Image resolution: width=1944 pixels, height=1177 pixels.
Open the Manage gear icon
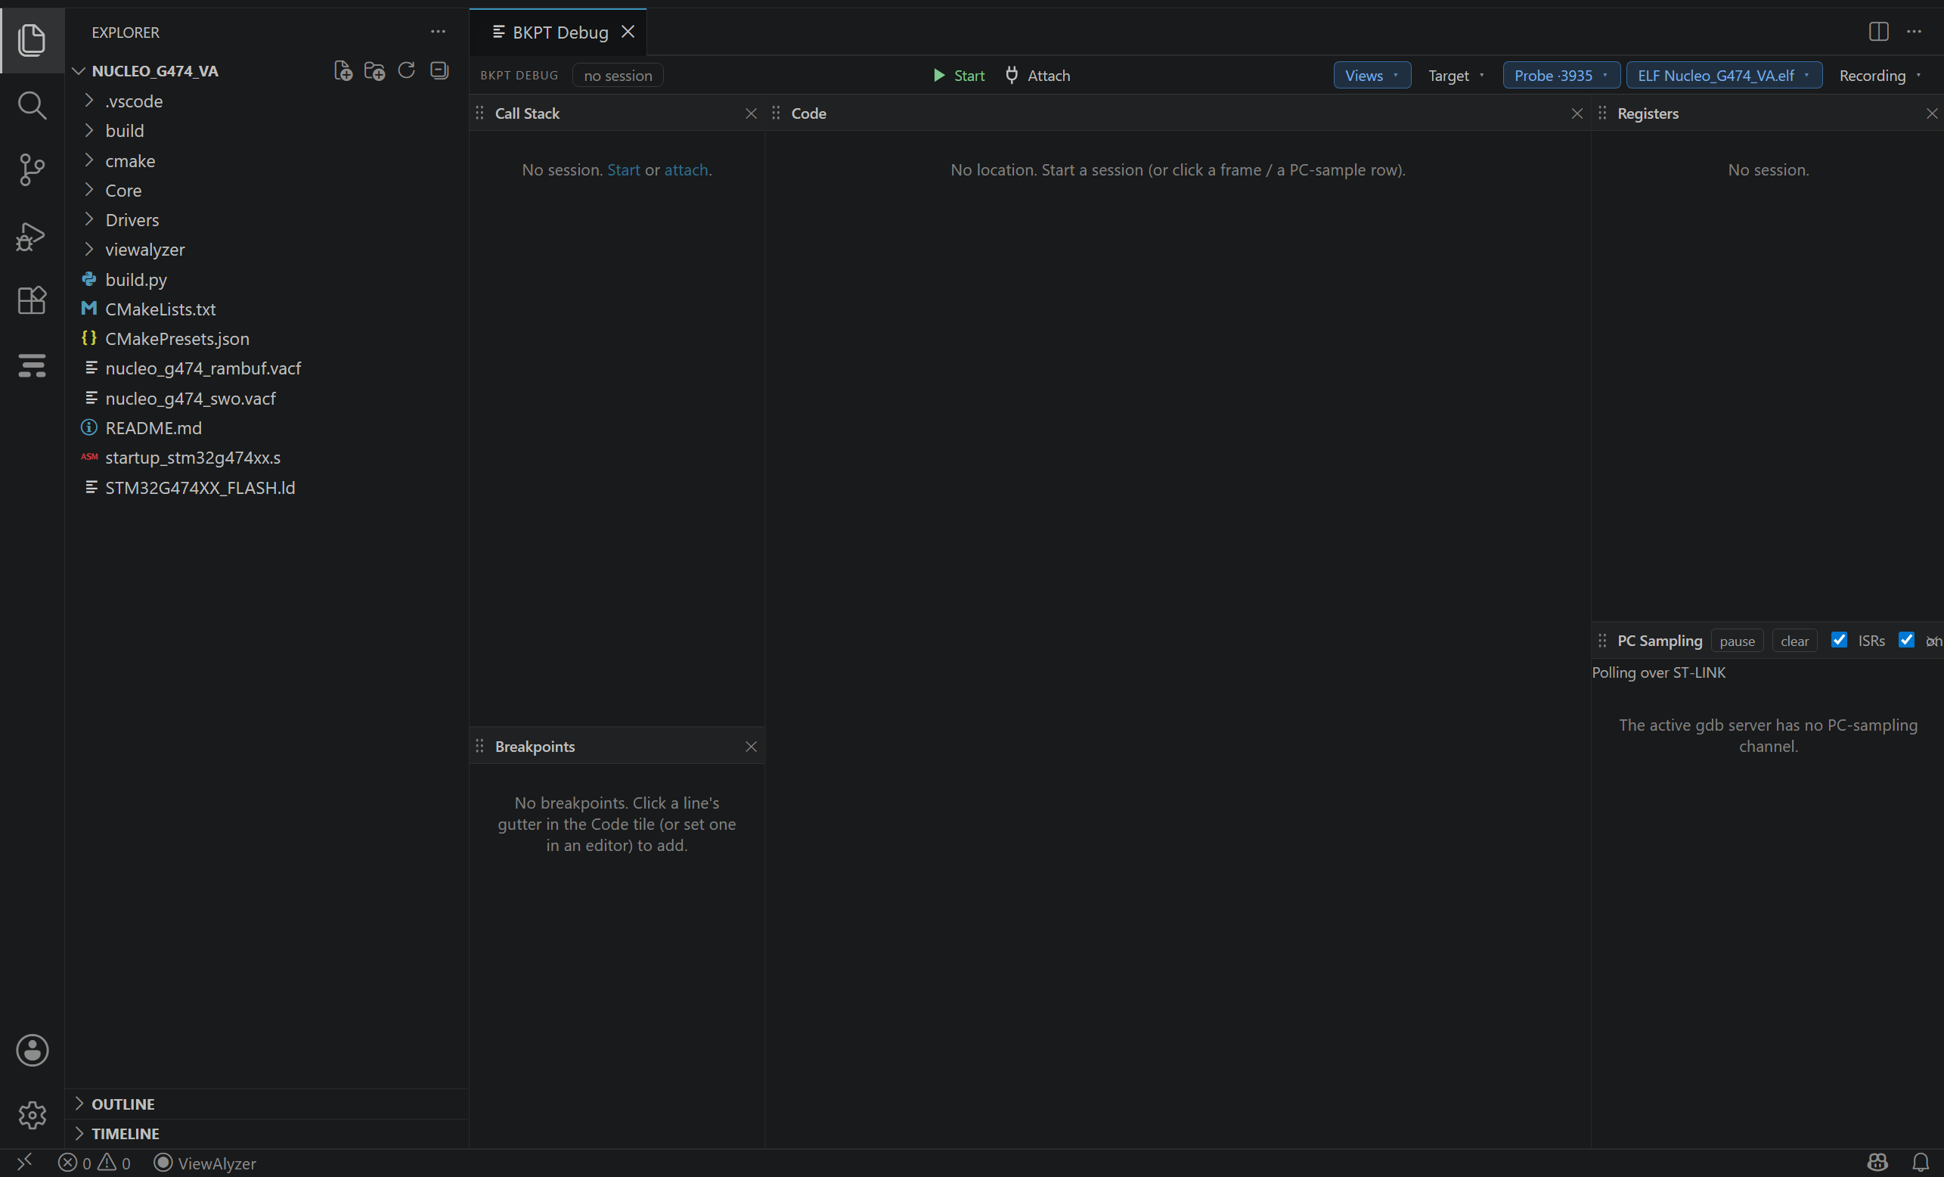[32, 1116]
